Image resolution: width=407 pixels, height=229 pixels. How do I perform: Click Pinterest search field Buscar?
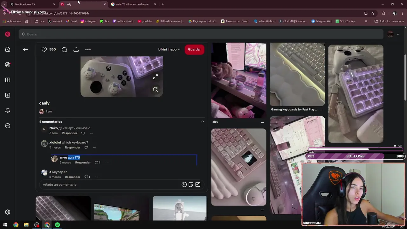[201, 34]
